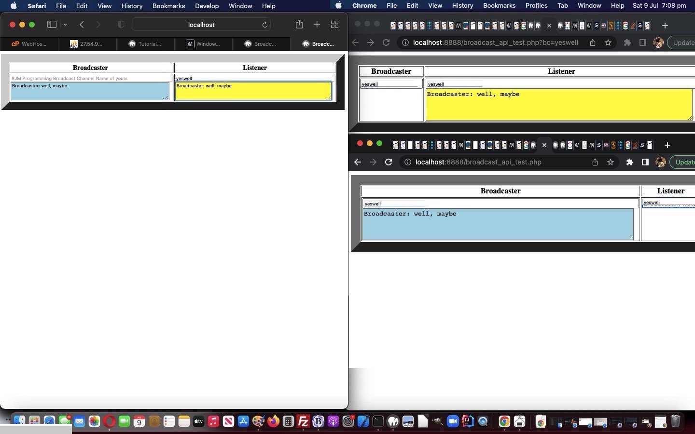Open the Trash in the Dock
This screenshot has width=695, height=434.
[675, 421]
